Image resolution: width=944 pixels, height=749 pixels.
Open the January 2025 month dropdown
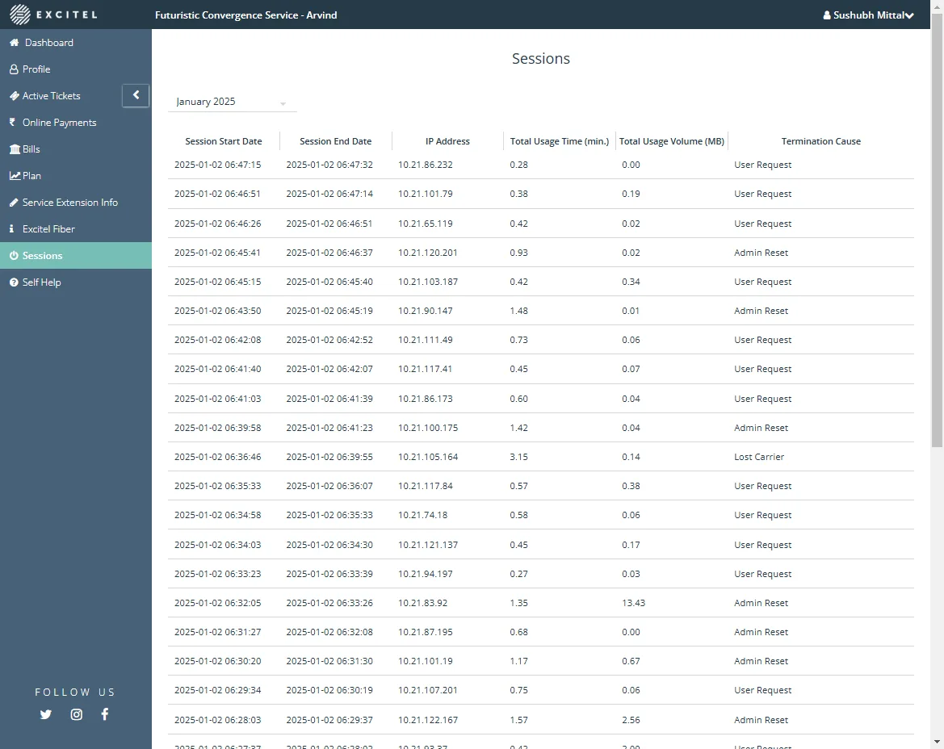(x=232, y=103)
